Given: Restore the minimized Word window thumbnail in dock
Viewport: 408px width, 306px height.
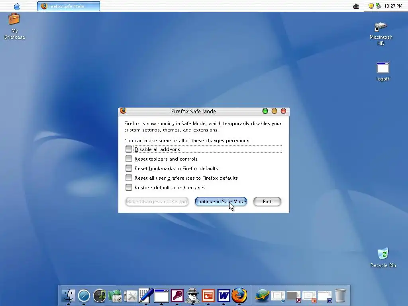Looking at the screenshot, I should tap(325, 296).
